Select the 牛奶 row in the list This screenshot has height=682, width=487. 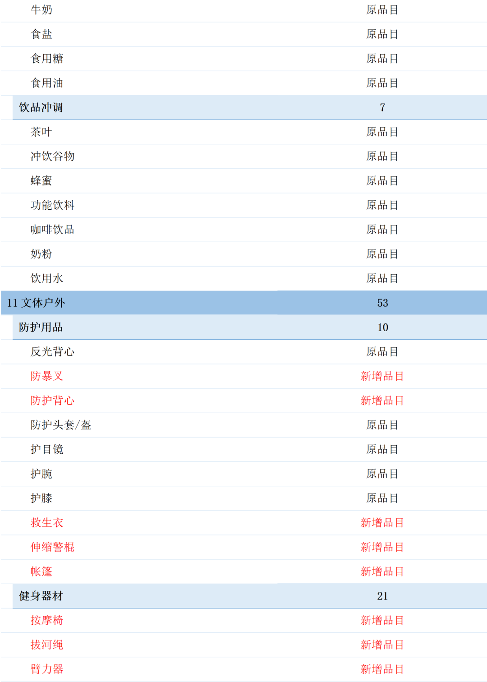(40, 10)
